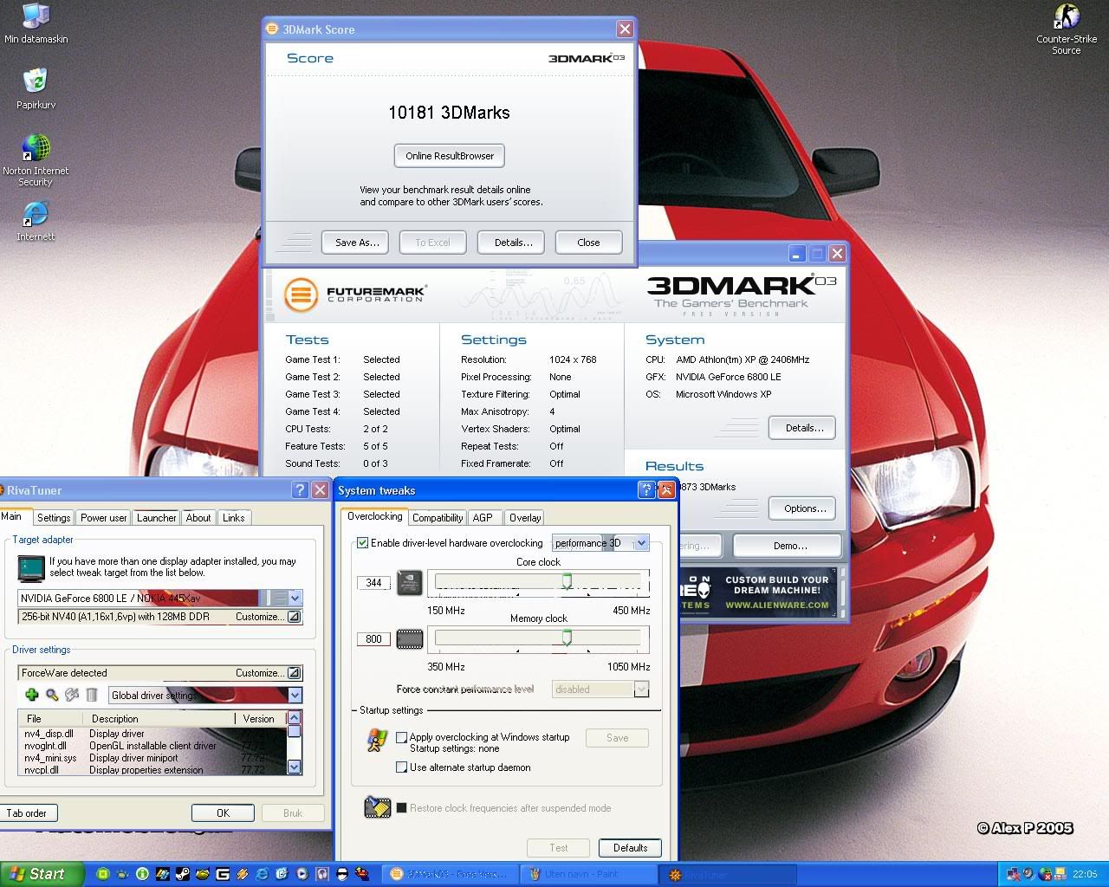This screenshot has width=1109, height=887.
Task: Open the Internett desktop shortcut
Action: (36, 221)
